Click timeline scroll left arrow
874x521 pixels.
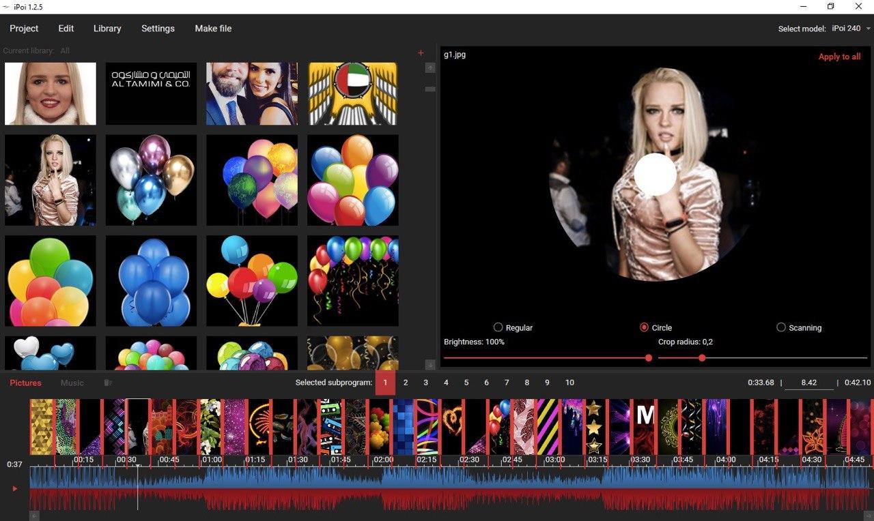coord(35,516)
